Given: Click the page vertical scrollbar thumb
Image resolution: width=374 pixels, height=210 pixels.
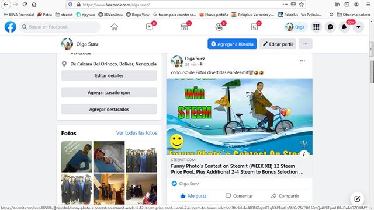Looking at the screenshot, I should (x=372, y=49).
